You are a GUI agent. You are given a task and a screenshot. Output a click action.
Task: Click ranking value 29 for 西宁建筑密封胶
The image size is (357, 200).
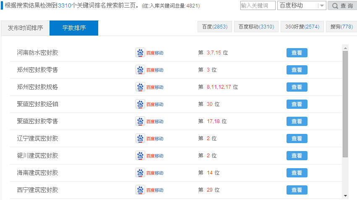210,190
